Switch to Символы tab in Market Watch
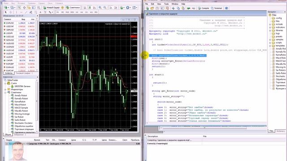This screenshot has width=287, height=161. point(9,73)
